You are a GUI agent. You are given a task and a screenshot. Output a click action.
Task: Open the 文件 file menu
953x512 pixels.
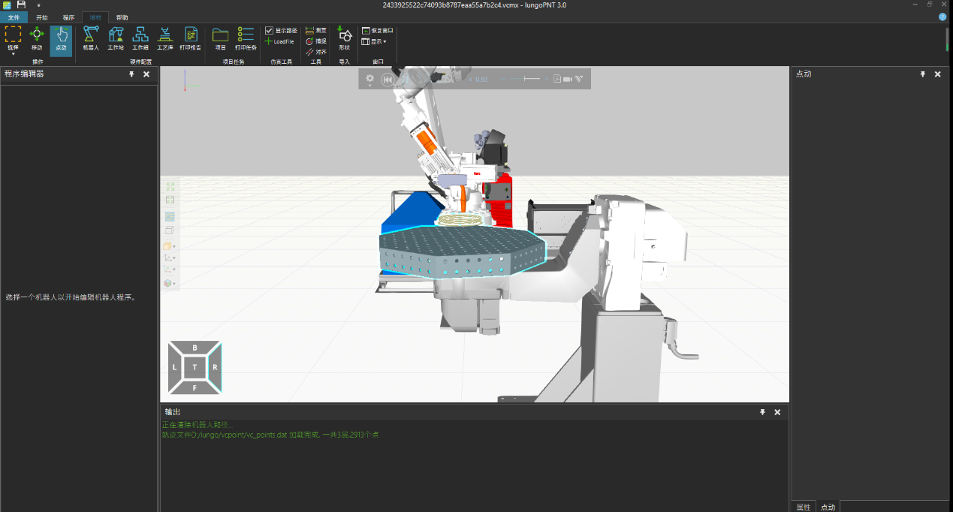pos(14,17)
